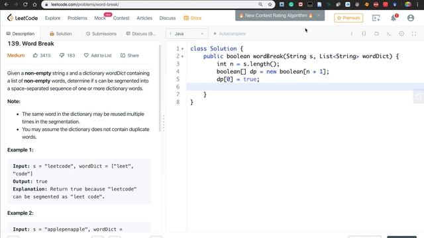This screenshot has width=424, height=238.
Task: Collapse code fold arrow on line 1
Action: click(183, 49)
